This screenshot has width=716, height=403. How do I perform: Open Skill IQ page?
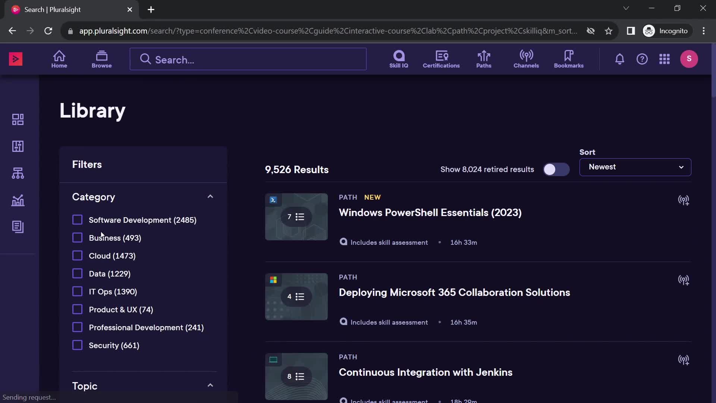pyautogui.click(x=399, y=59)
